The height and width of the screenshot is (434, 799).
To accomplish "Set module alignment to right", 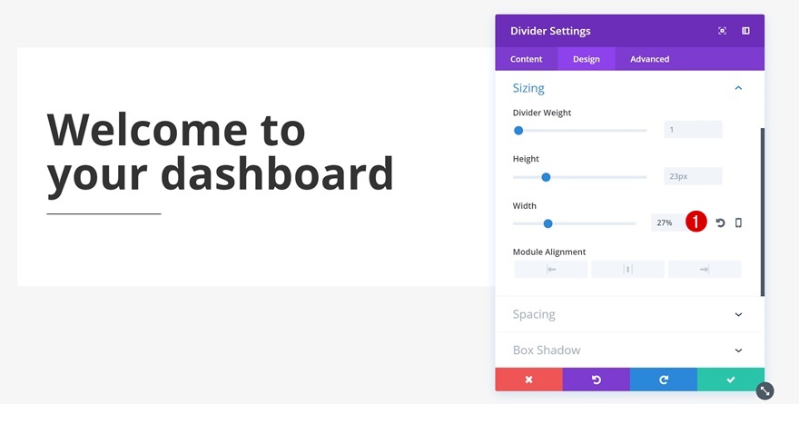I will [704, 270].
